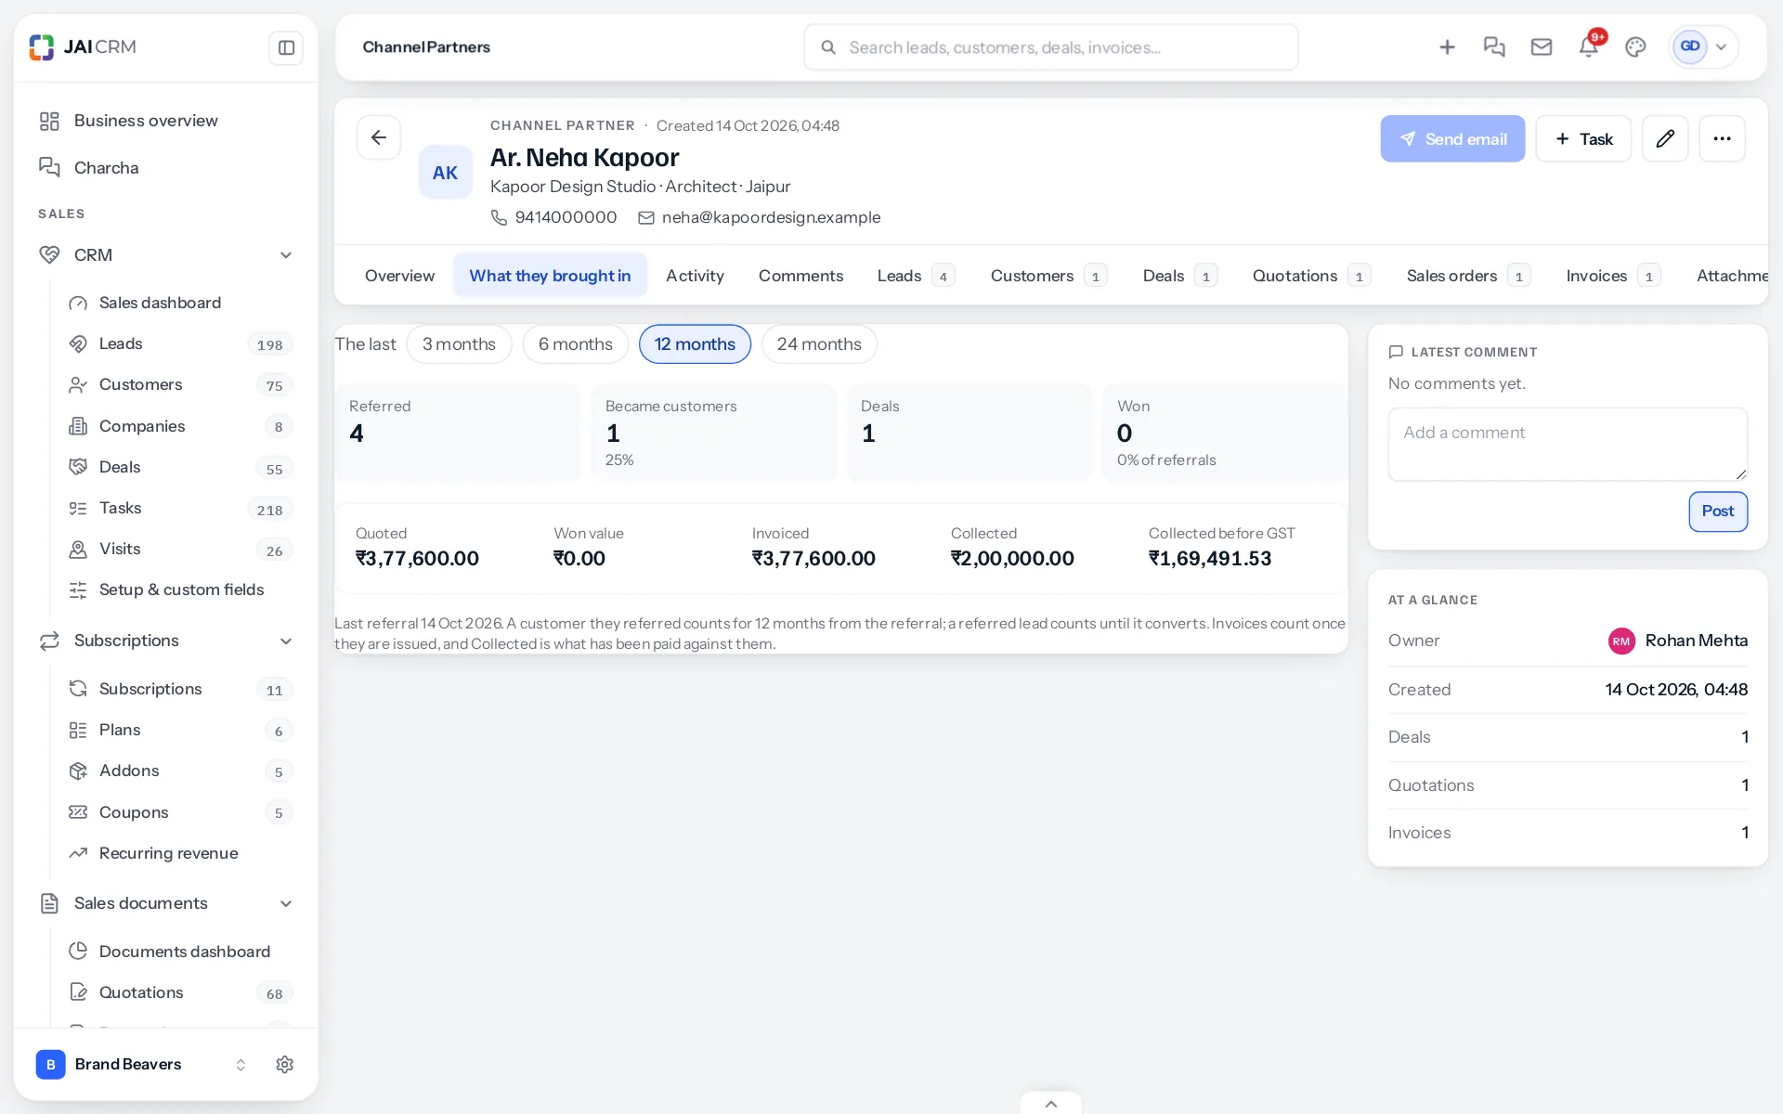
Task: Open Visits list in sidebar
Action: coord(181,549)
